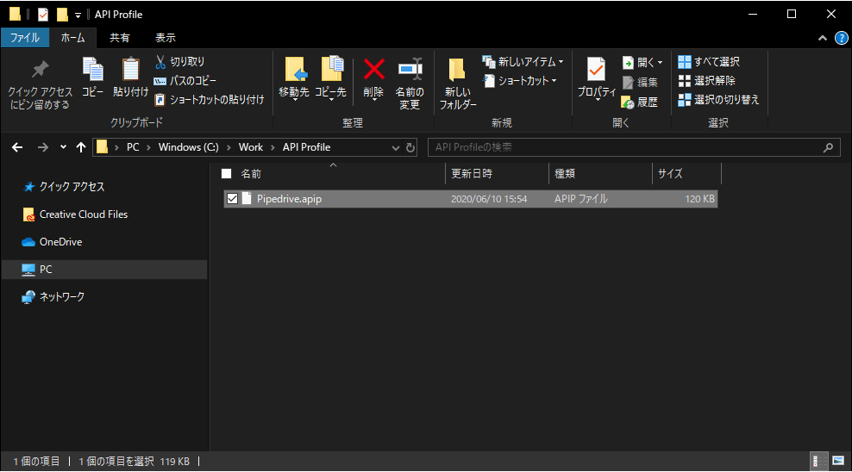Expand address bar history dropdown

(396, 147)
